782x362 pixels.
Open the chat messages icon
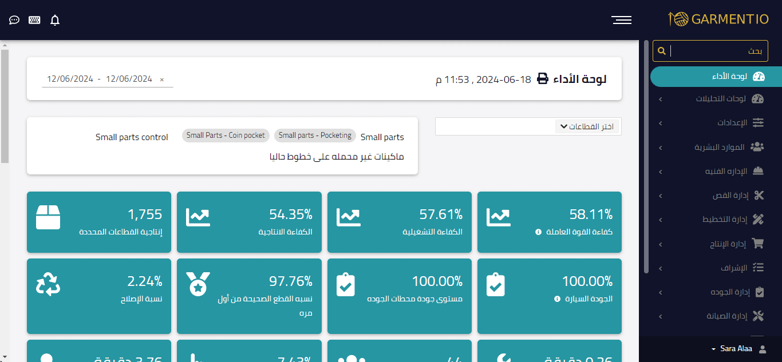(x=14, y=20)
